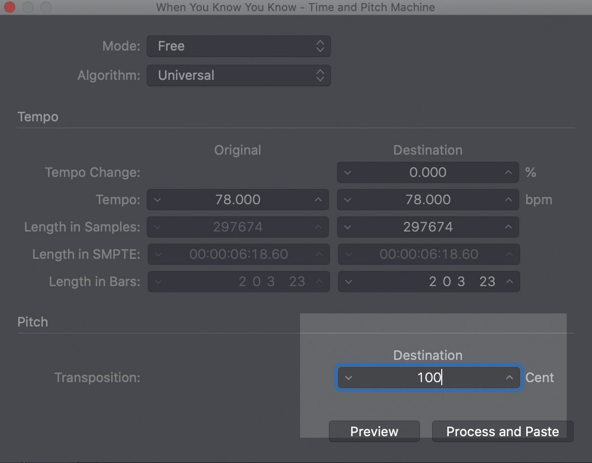Decrease the destination Length in Samples value
This screenshot has height=463, width=592.
(348, 227)
